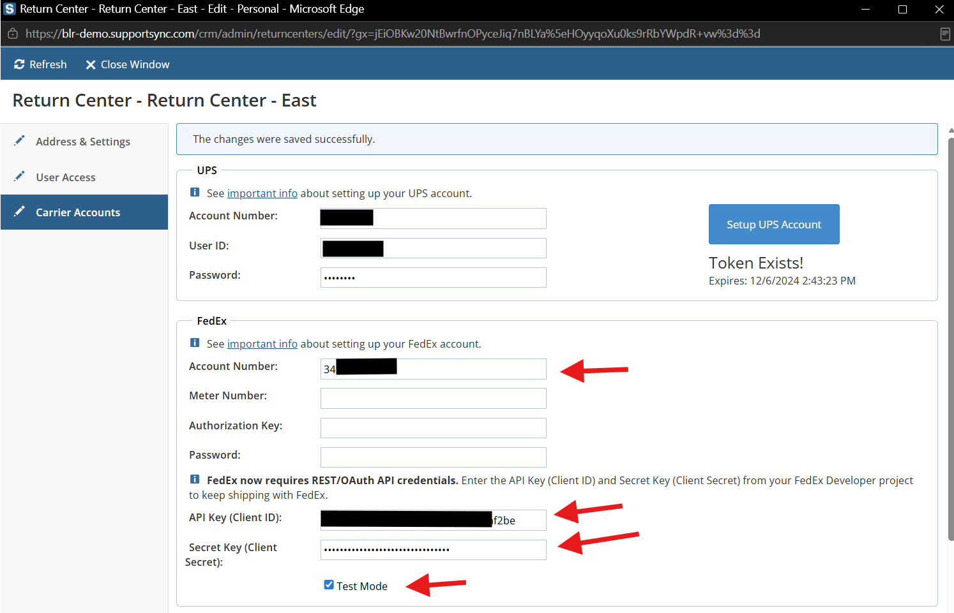The width and height of the screenshot is (954, 613).
Task: Click the FedEx Authorization Key field
Action: (434, 428)
